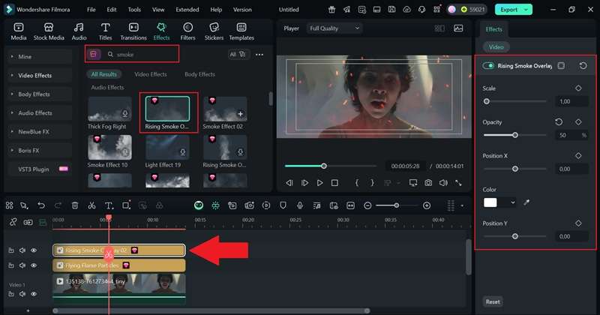Open the crop tool in timeline toolbar
Image resolution: width=600 pixels, height=315 pixels.
[x=126, y=205]
